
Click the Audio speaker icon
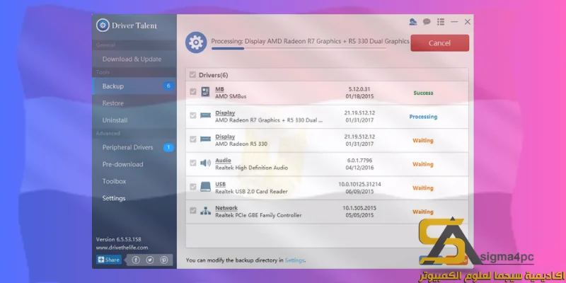point(205,163)
